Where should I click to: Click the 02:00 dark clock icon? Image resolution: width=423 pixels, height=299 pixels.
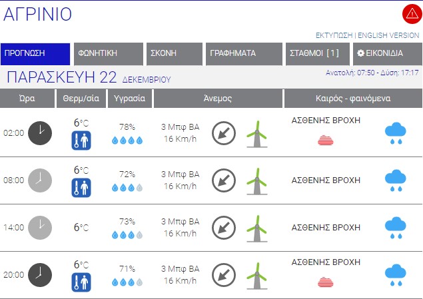click(x=39, y=133)
